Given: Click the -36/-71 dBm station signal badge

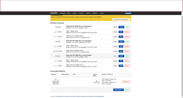Looking at the screenshot, I should pyautogui.click(x=97, y=82).
